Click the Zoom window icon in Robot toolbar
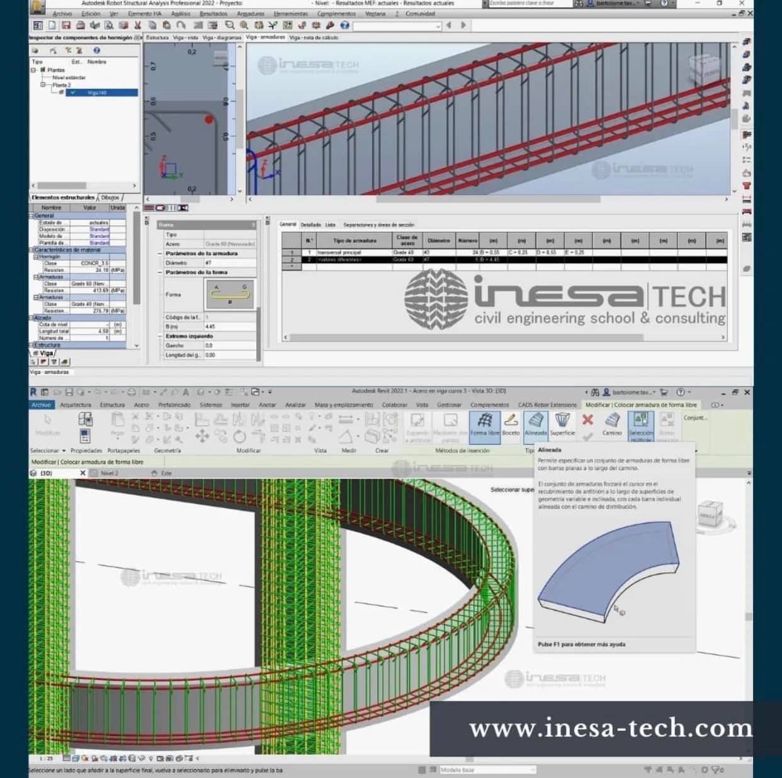The height and width of the screenshot is (778, 782). (230, 26)
